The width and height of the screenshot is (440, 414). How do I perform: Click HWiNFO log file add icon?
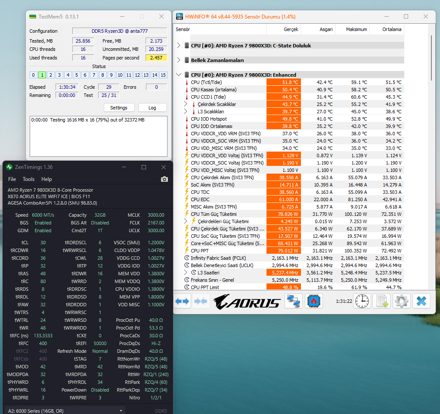(x=382, y=301)
